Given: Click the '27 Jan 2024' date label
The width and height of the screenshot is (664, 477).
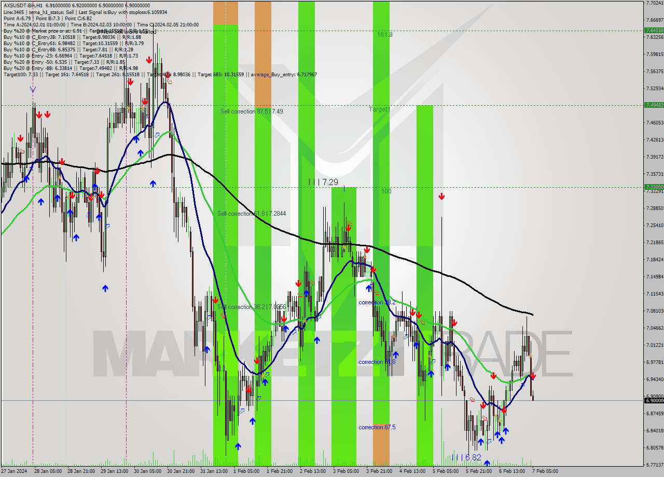Looking at the screenshot, I should (15, 471).
